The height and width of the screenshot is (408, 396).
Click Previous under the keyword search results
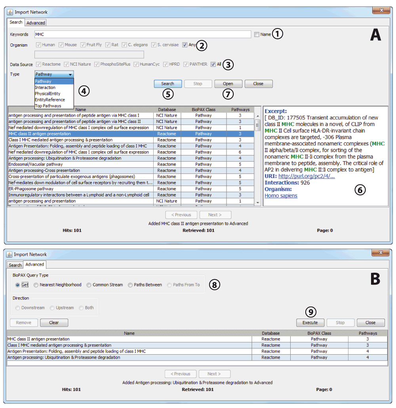click(x=181, y=215)
